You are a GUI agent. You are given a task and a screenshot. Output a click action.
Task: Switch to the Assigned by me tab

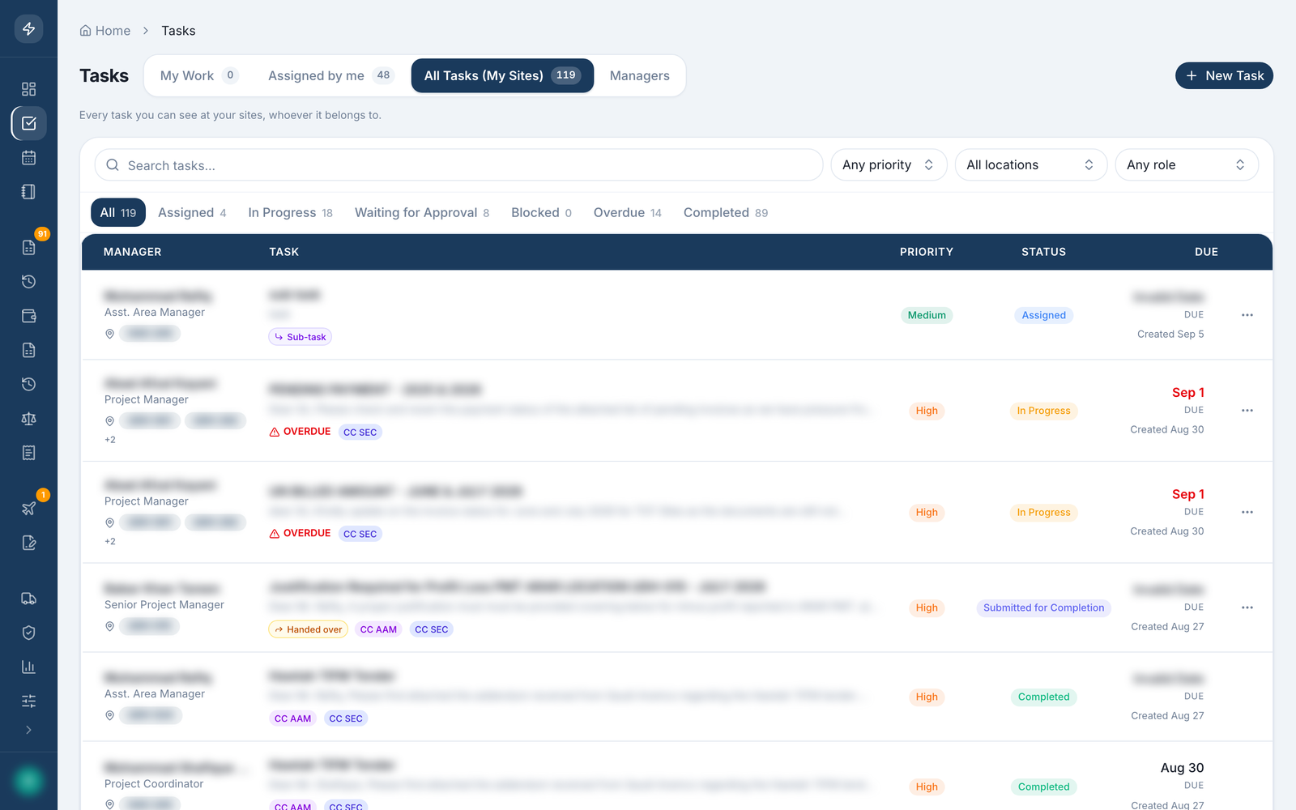pos(330,75)
